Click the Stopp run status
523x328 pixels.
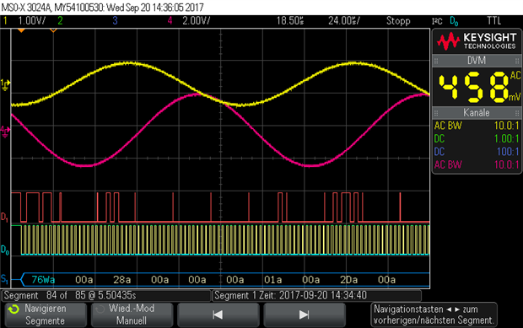pyautogui.click(x=398, y=21)
